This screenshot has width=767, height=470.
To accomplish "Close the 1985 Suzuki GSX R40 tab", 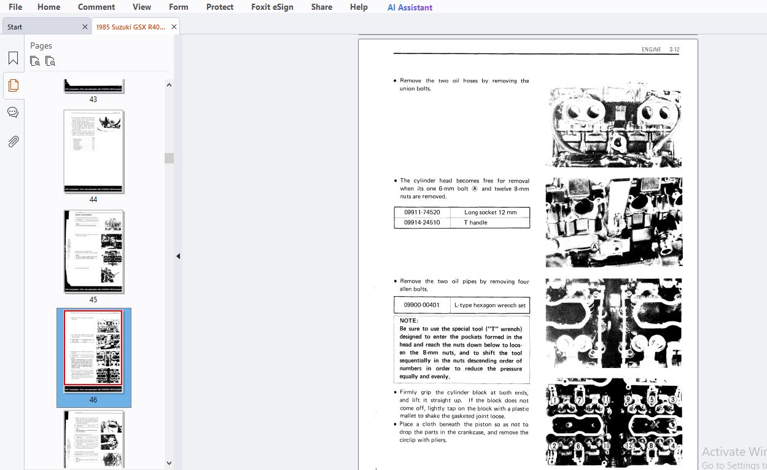I will pyautogui.click(x=174, y=27).
